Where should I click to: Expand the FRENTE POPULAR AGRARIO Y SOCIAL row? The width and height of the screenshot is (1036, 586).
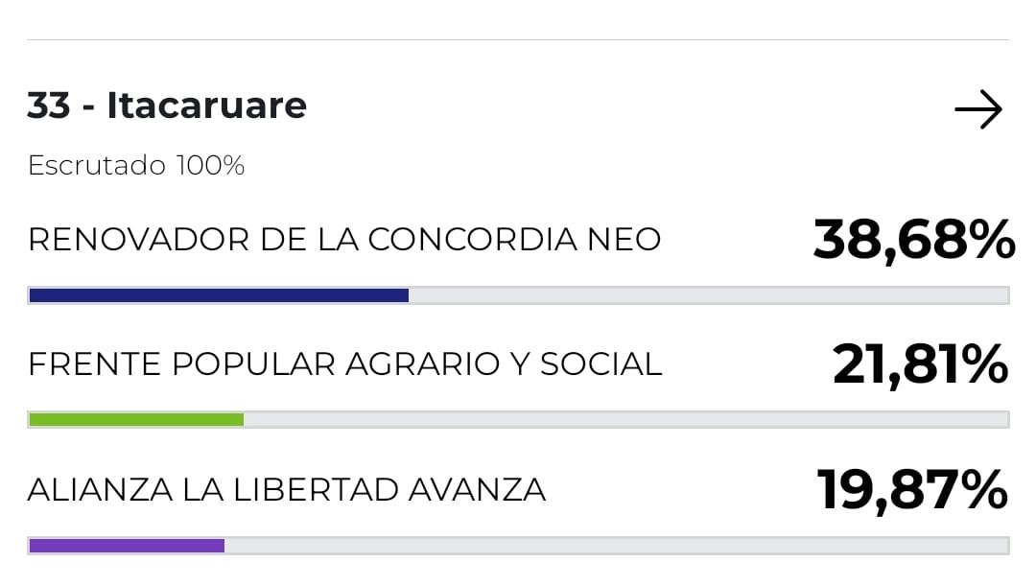point(345,364)
